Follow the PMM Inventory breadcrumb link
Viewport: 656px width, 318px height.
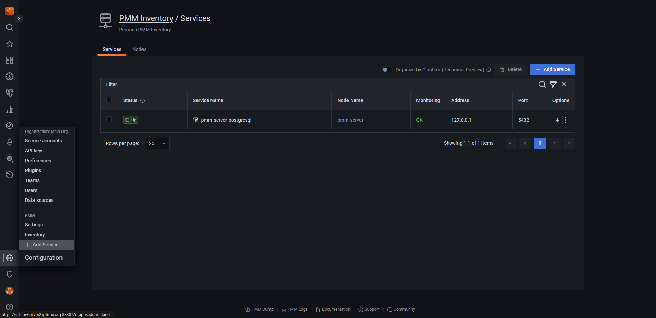coord(146,18)
